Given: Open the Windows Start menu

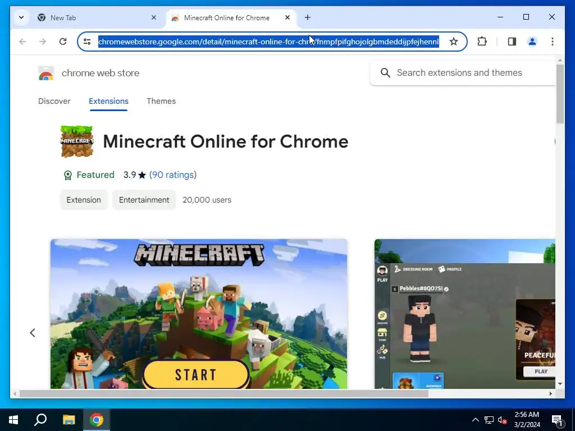Looking at the screenshot, I should pyautogui.click(x=13, y=420).
